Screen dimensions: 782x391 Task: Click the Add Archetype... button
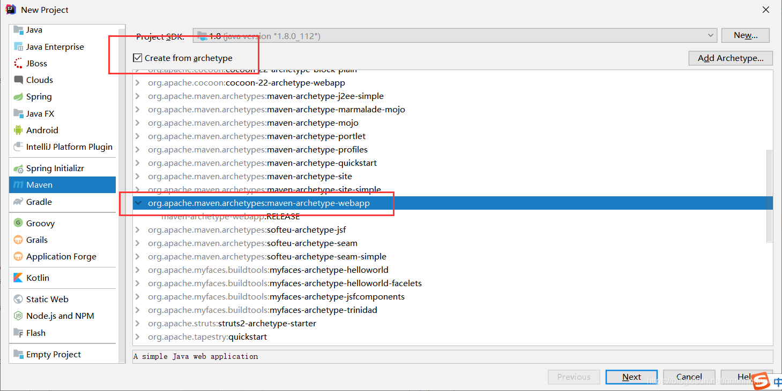click(x=731, y=58)
